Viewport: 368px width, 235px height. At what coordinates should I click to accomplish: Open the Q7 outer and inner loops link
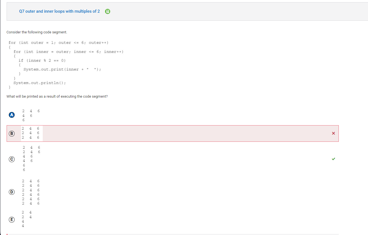pos(60,11)
